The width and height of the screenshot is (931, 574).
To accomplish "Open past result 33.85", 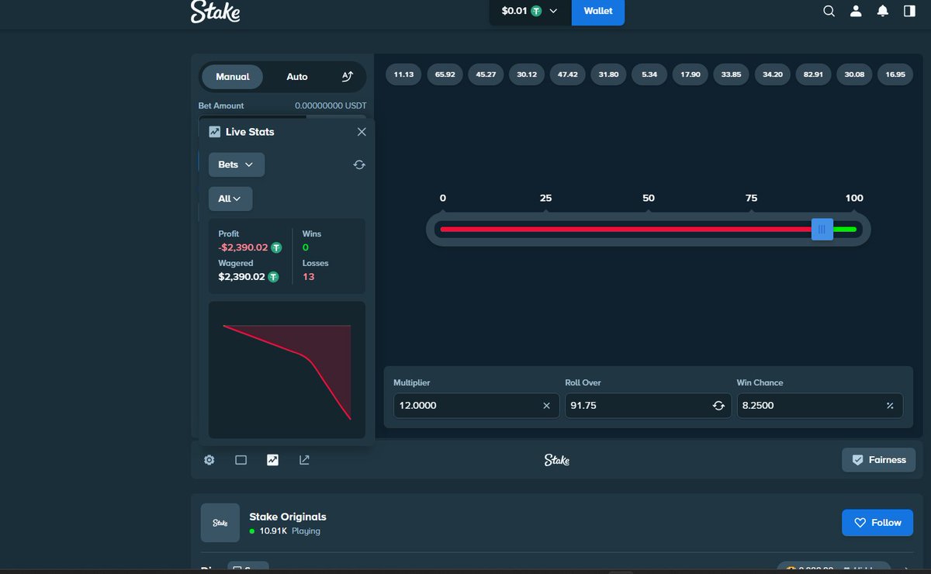I will click(731, 74).
